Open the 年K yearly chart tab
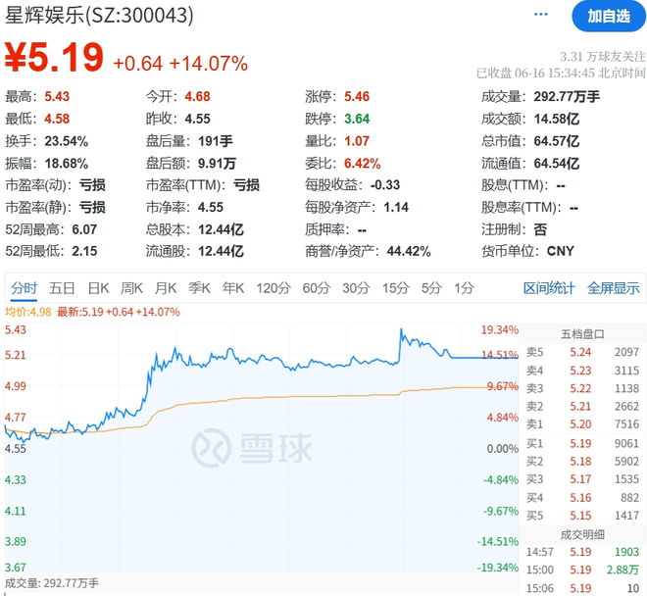This screenshot has height=596, width=647. 233,287
